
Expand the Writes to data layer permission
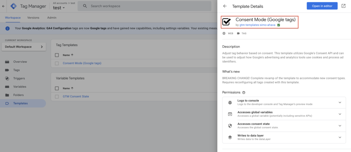pos(340,137)
